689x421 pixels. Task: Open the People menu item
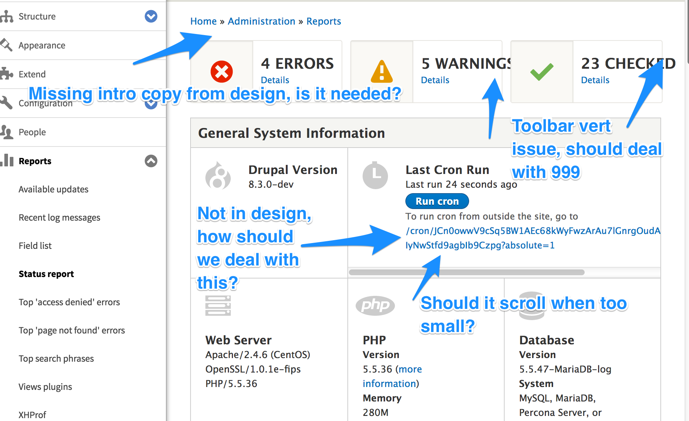[32, 132]
